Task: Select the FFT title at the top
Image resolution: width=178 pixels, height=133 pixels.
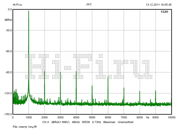Action: coord(89,5)
